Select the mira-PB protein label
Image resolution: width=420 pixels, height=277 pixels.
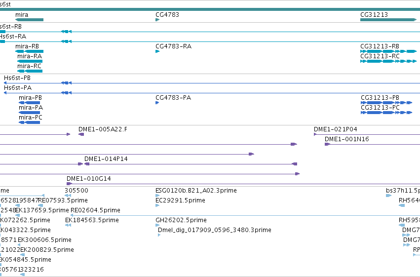[x=30, y=98]
